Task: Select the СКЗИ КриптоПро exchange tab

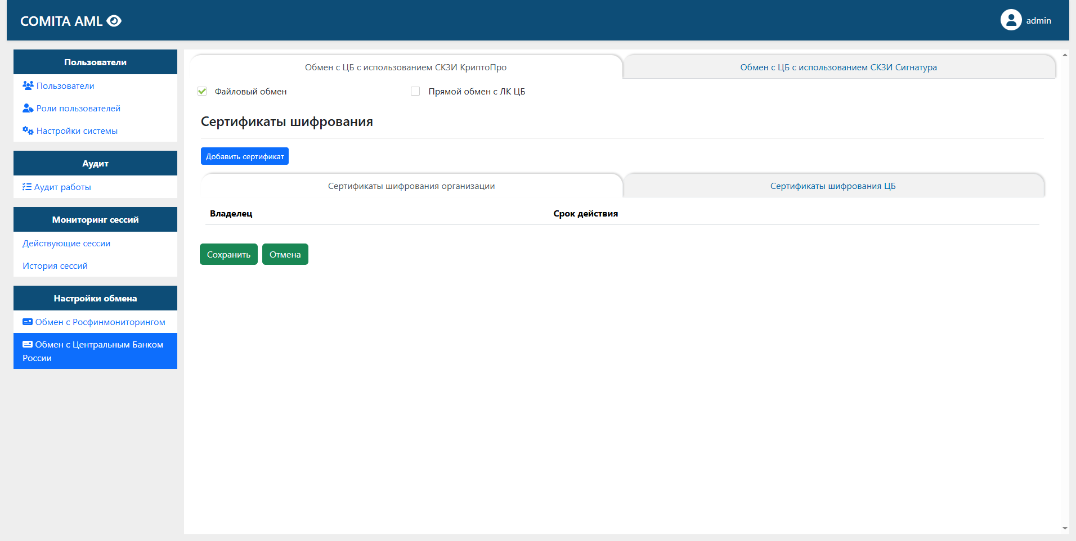Action: click(405, 67)
